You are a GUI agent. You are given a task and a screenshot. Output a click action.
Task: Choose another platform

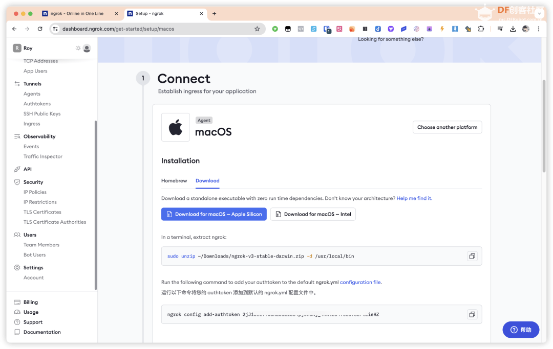tap(447, 127)
